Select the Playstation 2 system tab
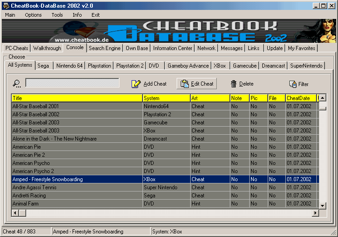 coord(130,66)
